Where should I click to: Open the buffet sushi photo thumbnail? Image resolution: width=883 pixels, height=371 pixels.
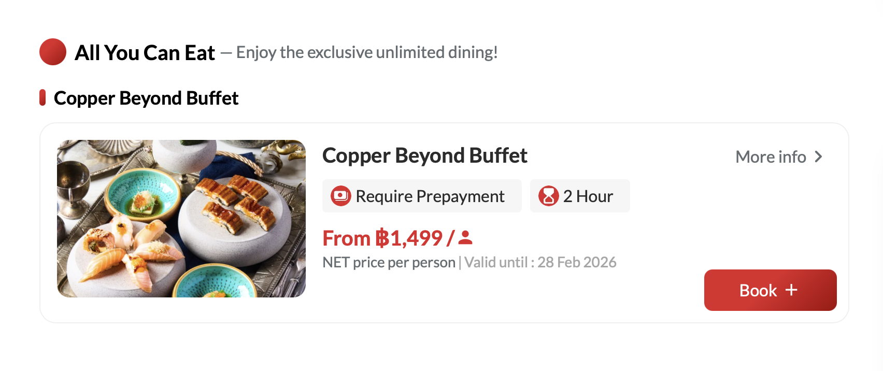click(181, 218)
